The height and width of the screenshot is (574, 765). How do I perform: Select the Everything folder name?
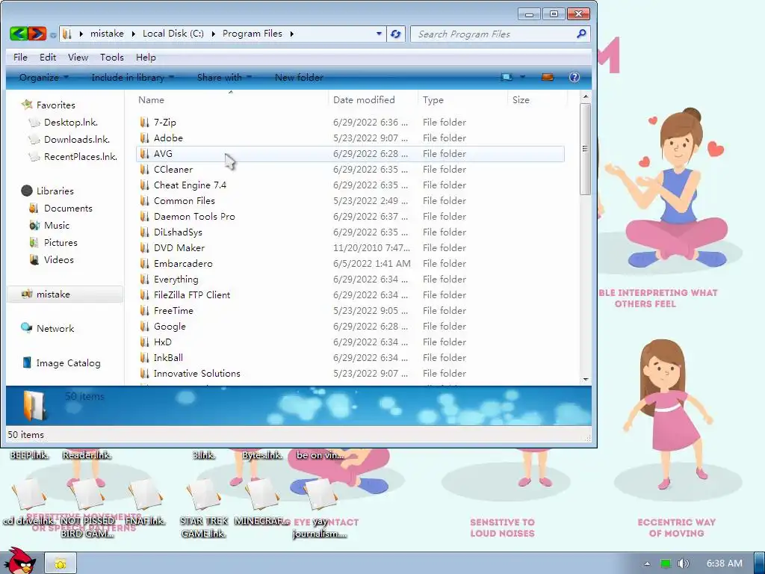coord(176,280)
